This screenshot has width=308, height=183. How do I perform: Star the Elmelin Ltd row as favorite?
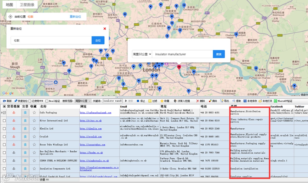pyautogui.click(x=34, y=129)
